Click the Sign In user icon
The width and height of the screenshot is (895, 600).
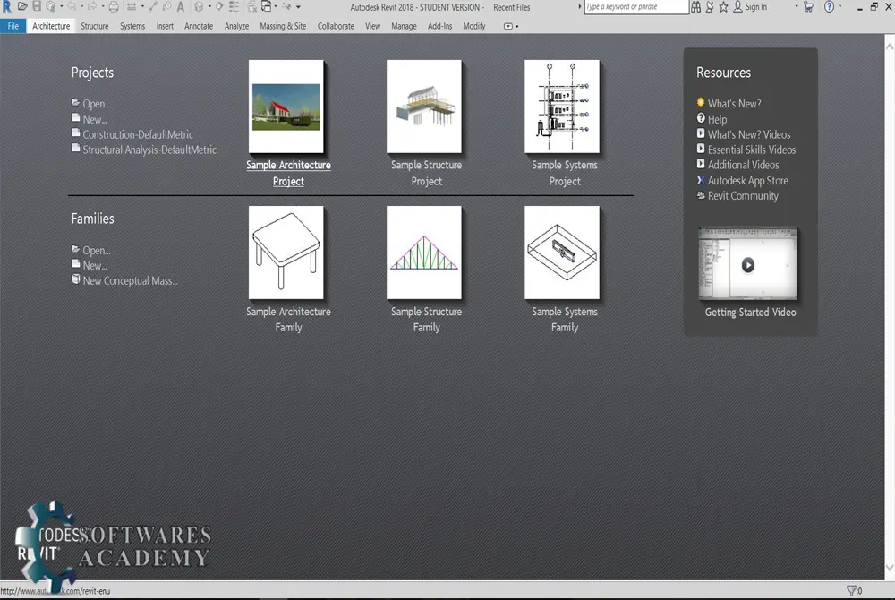click(x=738, y=7)
